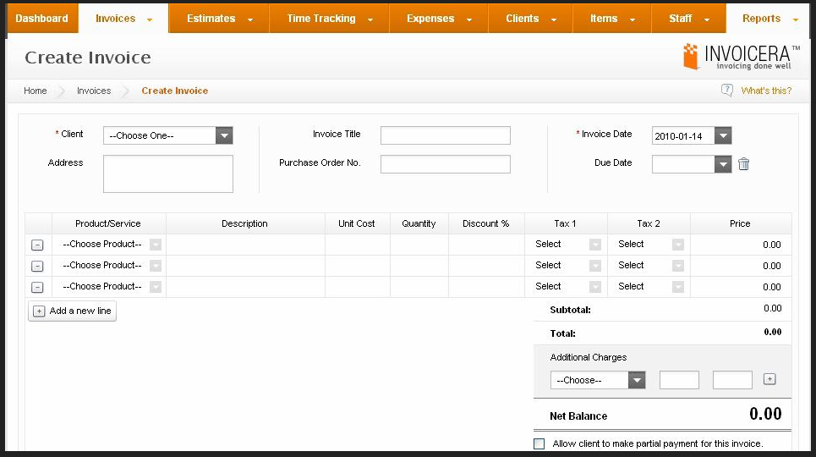This screenshot has height=457, width=816.
Task: Open the Estimates menu tab
Action: [x=219, y=19]
